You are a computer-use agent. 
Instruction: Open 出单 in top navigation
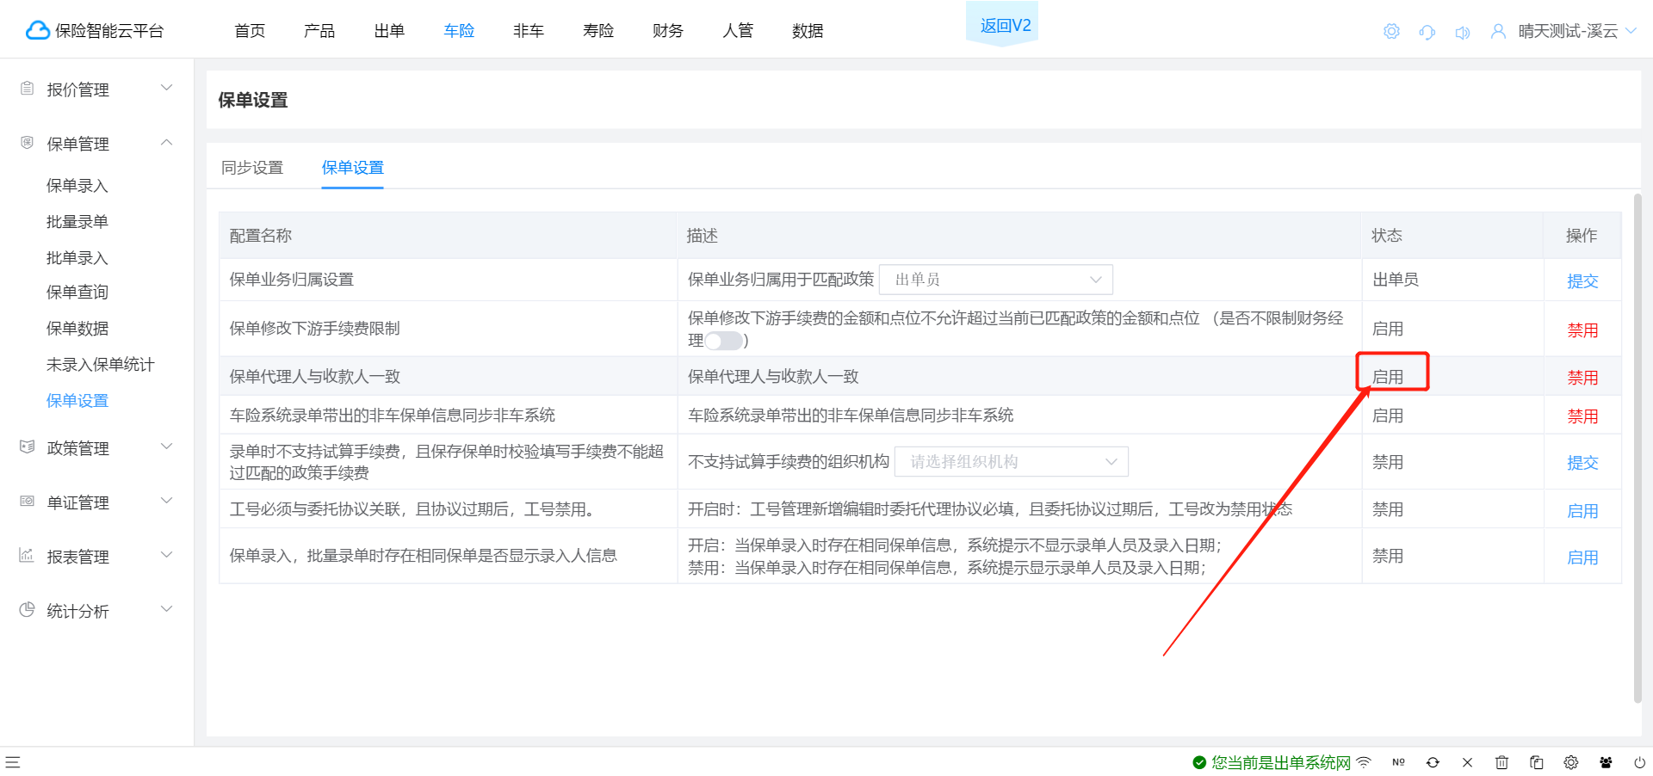(x=389, y=31)
